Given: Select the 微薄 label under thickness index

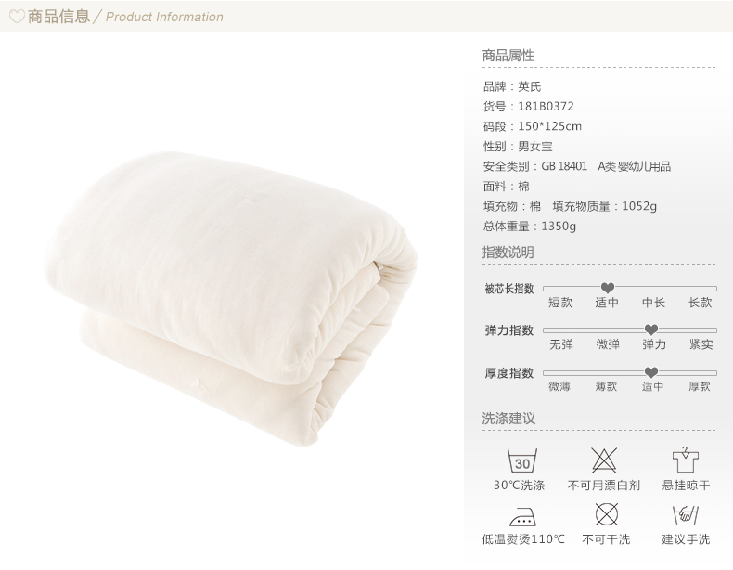Looking at the screenshot, I should pos(559,386).
